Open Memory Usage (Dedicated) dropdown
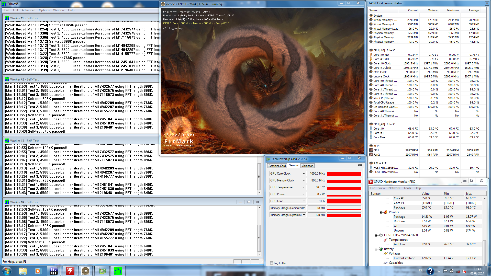Image resolution: width=491 pixels, height=276 pixels. tap(304, 208)
